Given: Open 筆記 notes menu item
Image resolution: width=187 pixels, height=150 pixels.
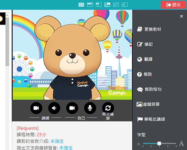Looking at the screenshot, I should 145,44.
